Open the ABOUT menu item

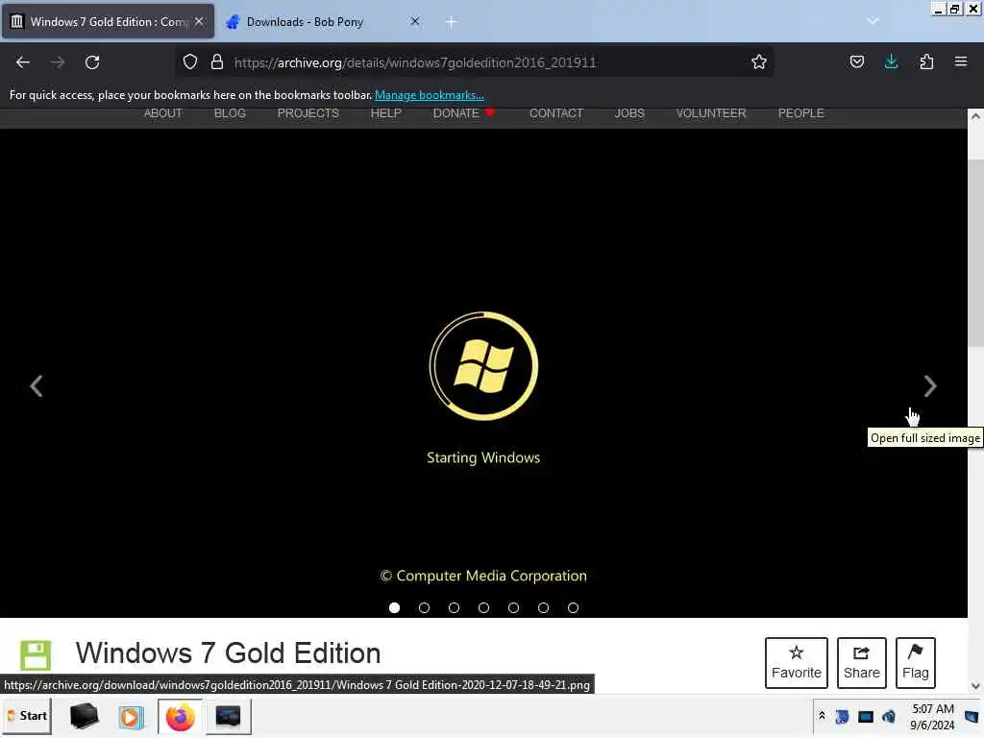point(163,113)
